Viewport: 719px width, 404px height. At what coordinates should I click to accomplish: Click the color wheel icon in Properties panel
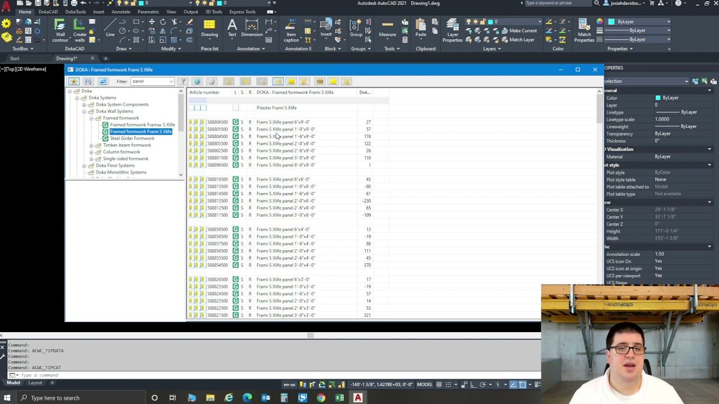coord(599,21)
